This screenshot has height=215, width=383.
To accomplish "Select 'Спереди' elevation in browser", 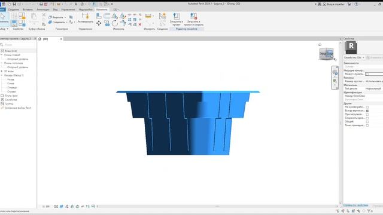I will click(x=12, y=88).
